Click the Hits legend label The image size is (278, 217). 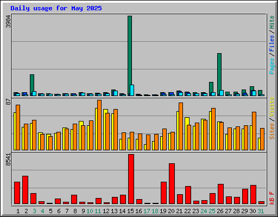click(272, 22)
